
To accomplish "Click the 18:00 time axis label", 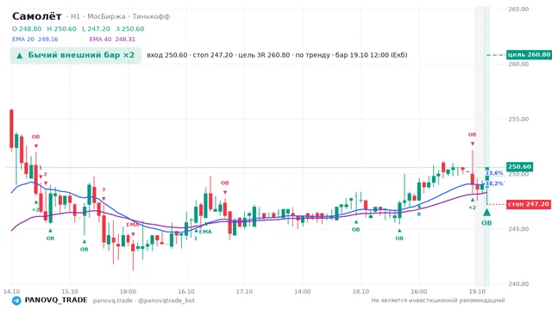I will pyautogui.click(x=128, y=292).
